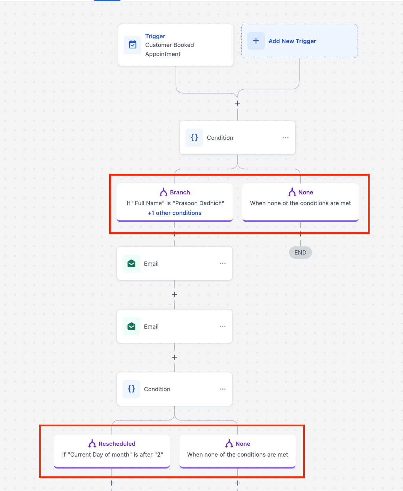Select the Rescheduled branch card
The width and height of the screenshot is (403, 491).
pos(112,451)
